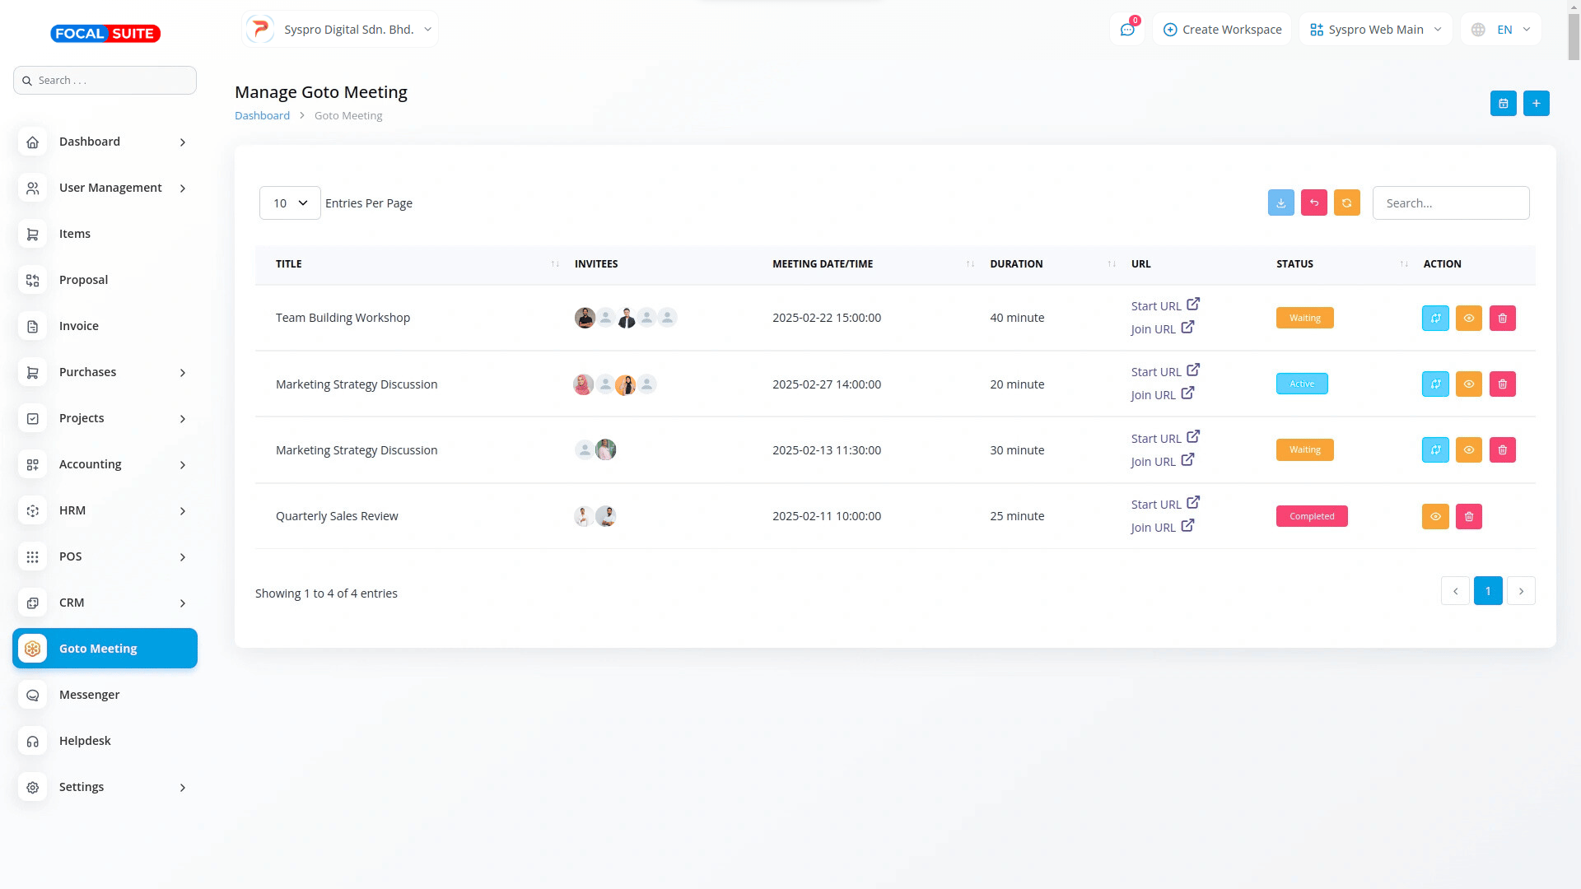Screen dimensions: 1581x889
Task: Delete the Team Building Workshop meeting
Action: (1502, 319)
